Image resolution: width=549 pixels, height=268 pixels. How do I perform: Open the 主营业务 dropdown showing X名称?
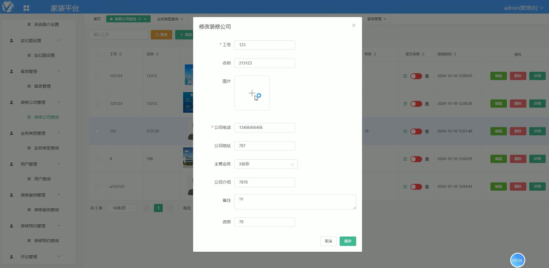tap(265, 164)
